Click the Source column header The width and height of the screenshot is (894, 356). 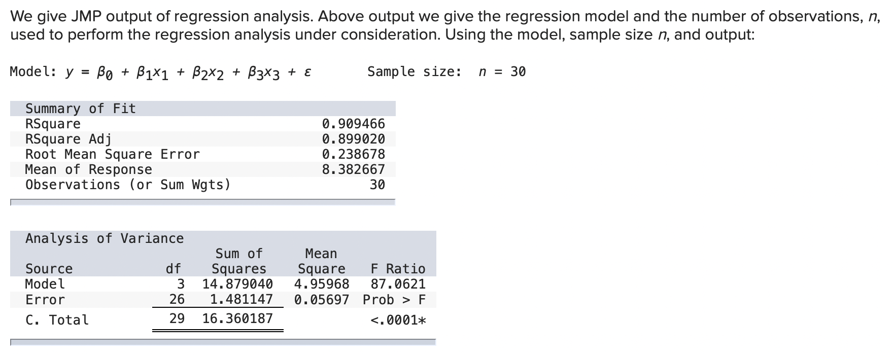(x=49, y=269)
